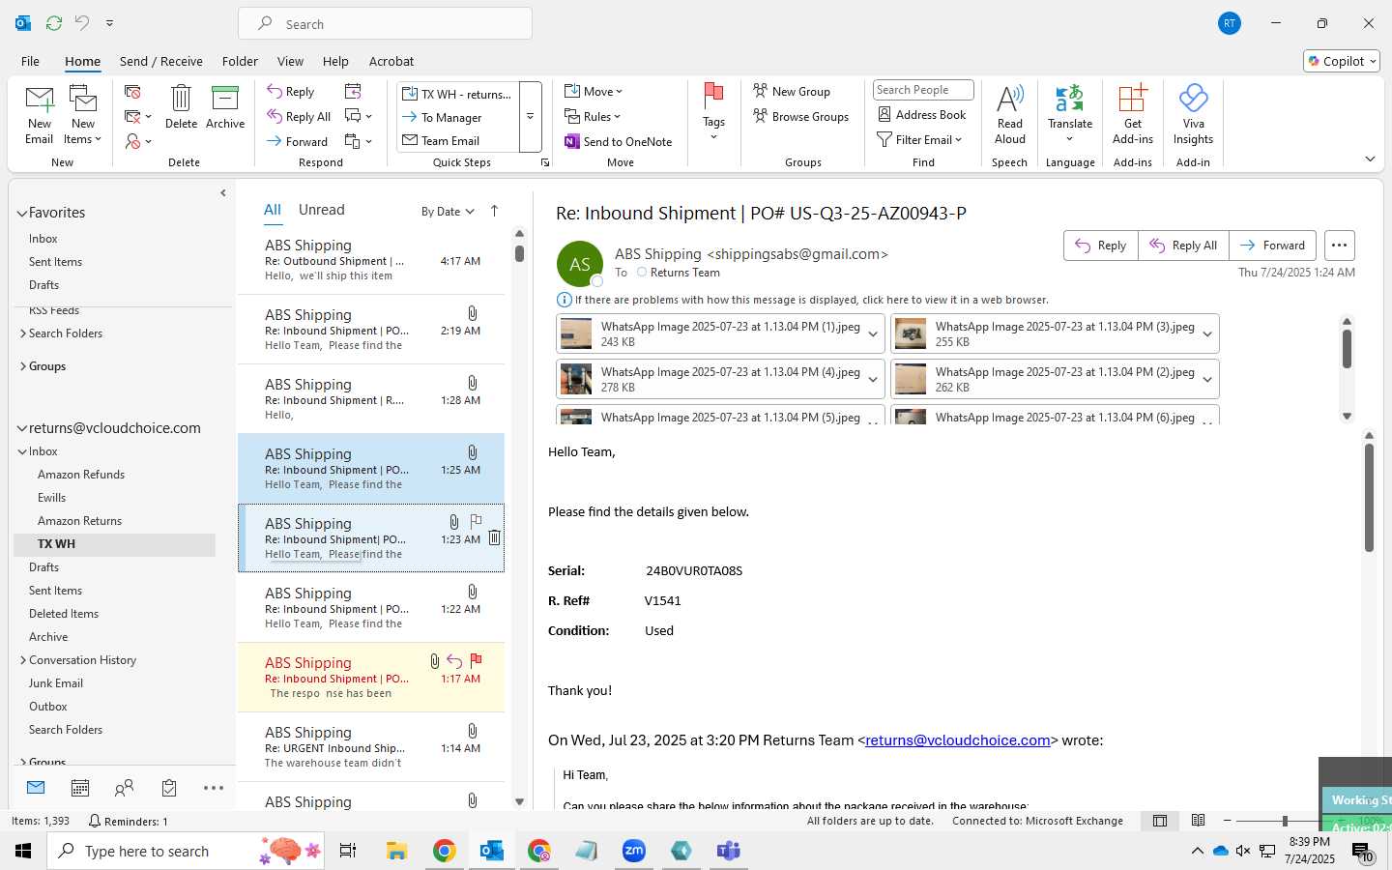Expand the Groups section
Image resolution: width=1392 pixels, height=870 pixels.
(22, 366)
